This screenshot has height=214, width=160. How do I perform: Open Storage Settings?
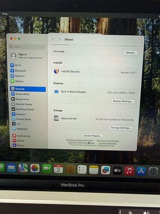click(121, 128)
